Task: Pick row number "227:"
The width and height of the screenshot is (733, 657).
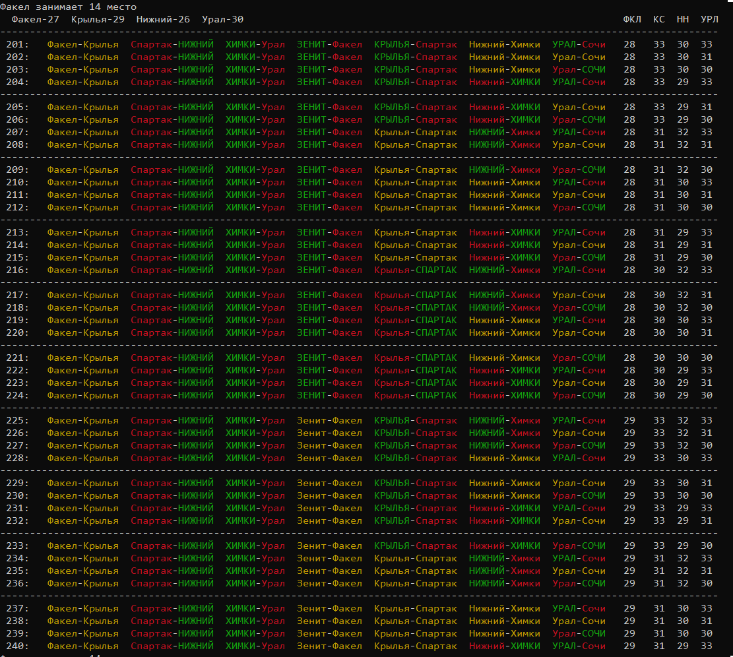Action: coord(18,446)
